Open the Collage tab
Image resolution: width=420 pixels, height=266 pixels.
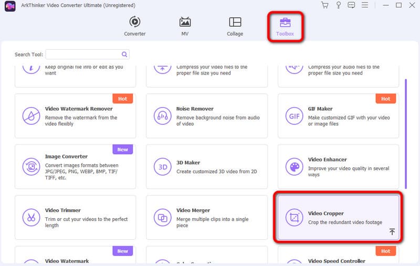(x=235, y=26)
